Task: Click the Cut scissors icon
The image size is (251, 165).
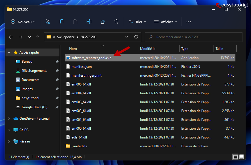Action: click(x=48, y=22)
